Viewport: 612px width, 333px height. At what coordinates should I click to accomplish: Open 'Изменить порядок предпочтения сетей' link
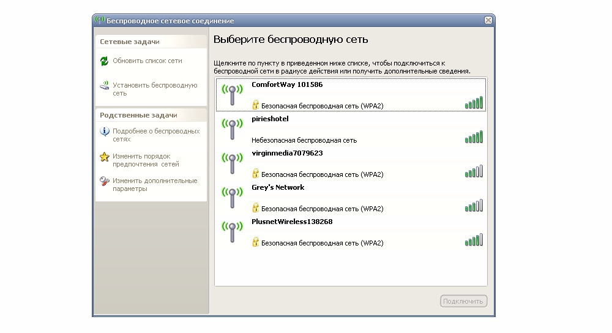coord(146,160)
